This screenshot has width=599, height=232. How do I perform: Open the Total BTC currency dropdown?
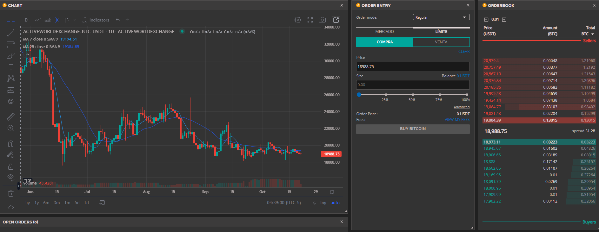(x=592, y=34)
